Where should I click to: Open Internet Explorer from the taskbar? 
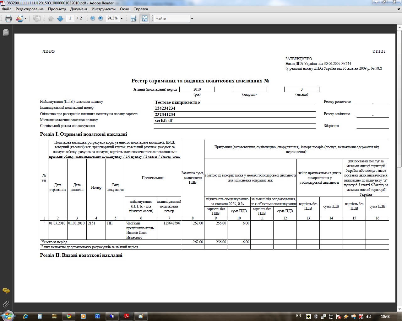pyautogui.click(x=25, y=316)
